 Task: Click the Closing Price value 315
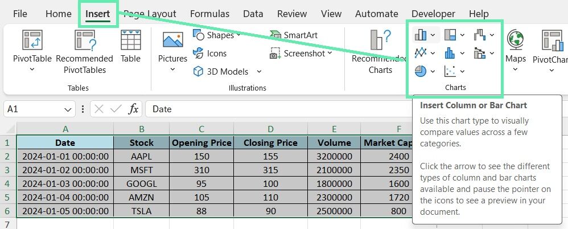click(270, 170)
